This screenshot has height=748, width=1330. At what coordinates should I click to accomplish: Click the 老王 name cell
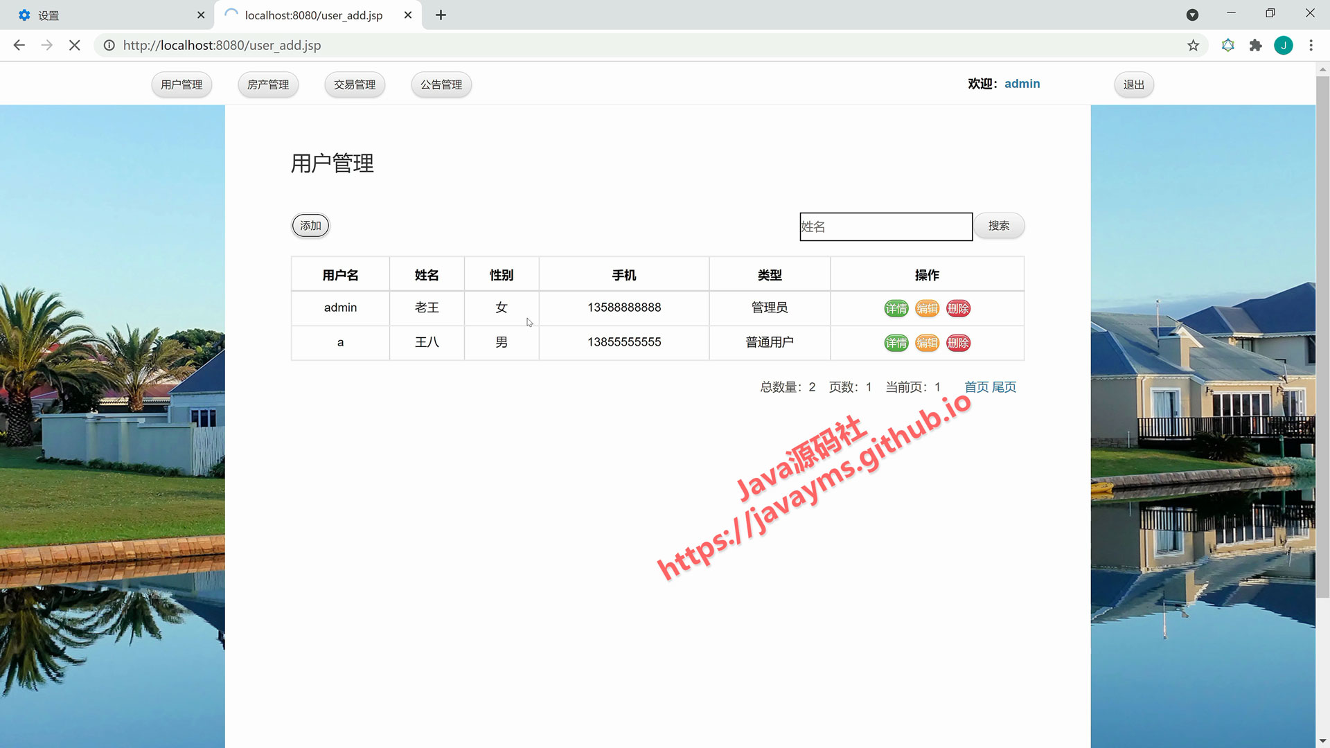[427, 308]
